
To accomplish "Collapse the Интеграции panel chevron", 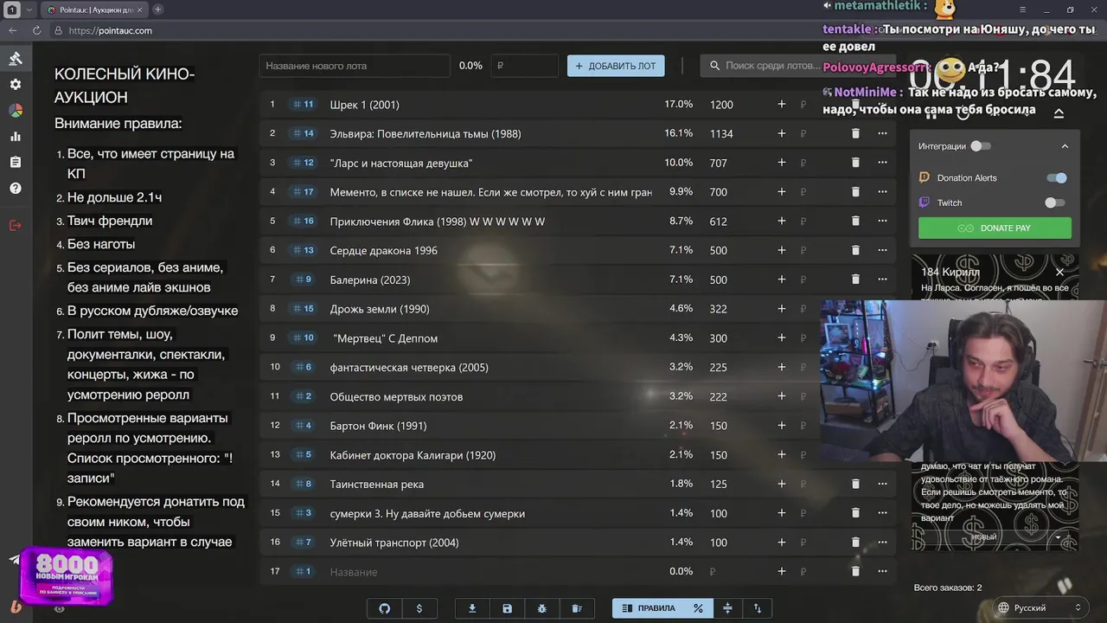I will point(1065,146).
